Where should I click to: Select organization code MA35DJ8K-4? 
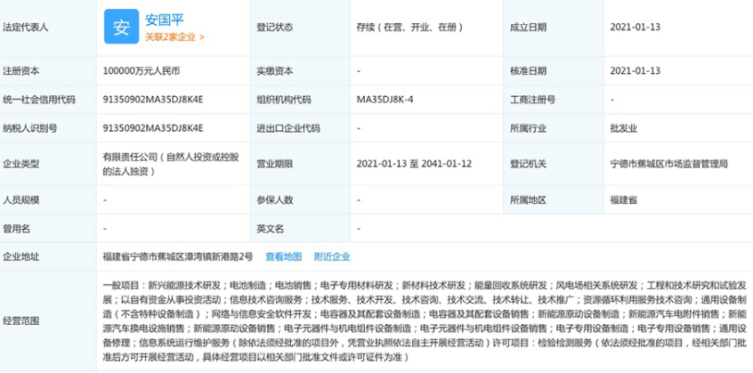[385, 100]
